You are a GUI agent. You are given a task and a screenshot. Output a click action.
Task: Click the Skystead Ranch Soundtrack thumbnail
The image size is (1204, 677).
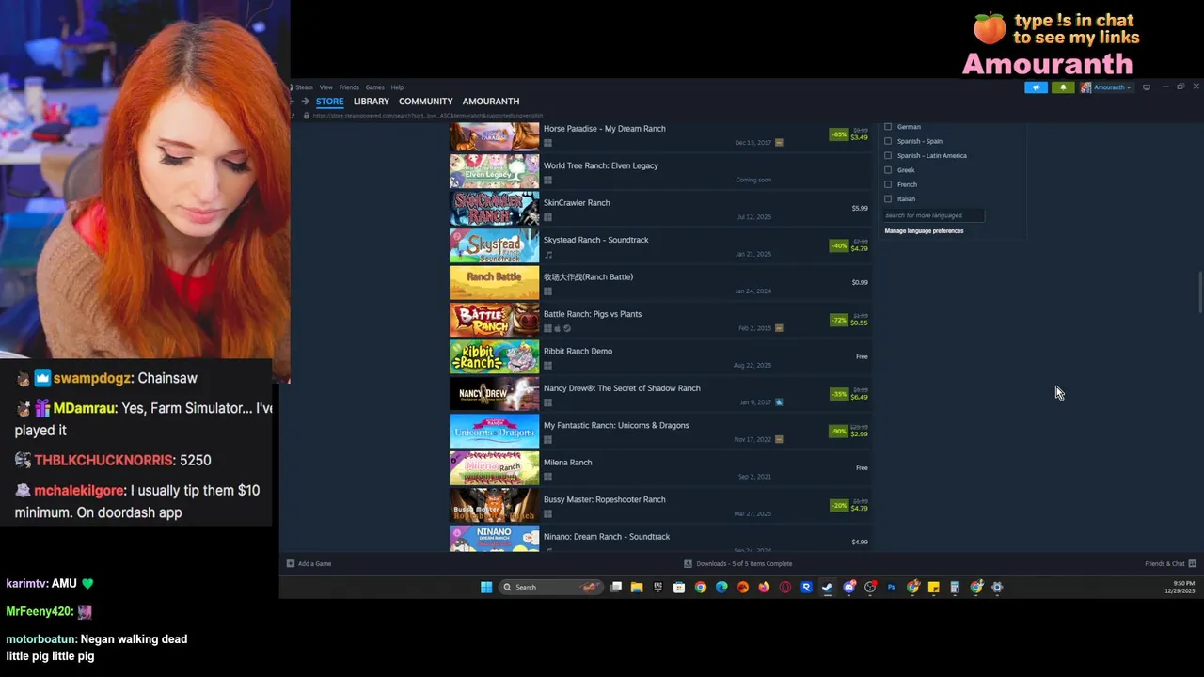494,245
